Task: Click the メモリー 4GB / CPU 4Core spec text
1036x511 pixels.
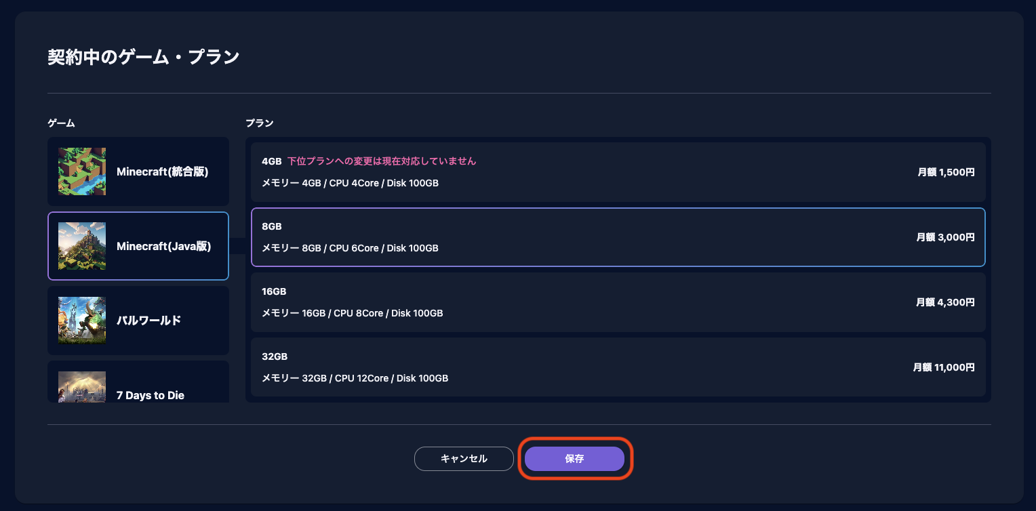Action: [350, 183]
